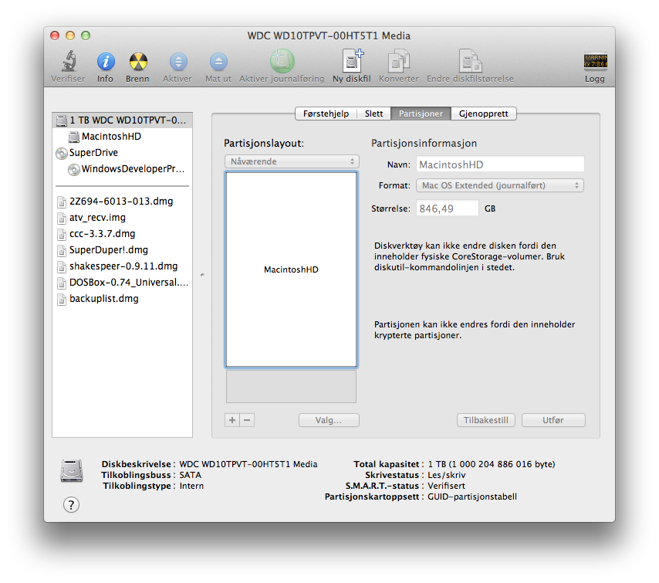Screen dimensions: 659x583
Task: Click the Tilbakestill button
Action: [486, 420]
